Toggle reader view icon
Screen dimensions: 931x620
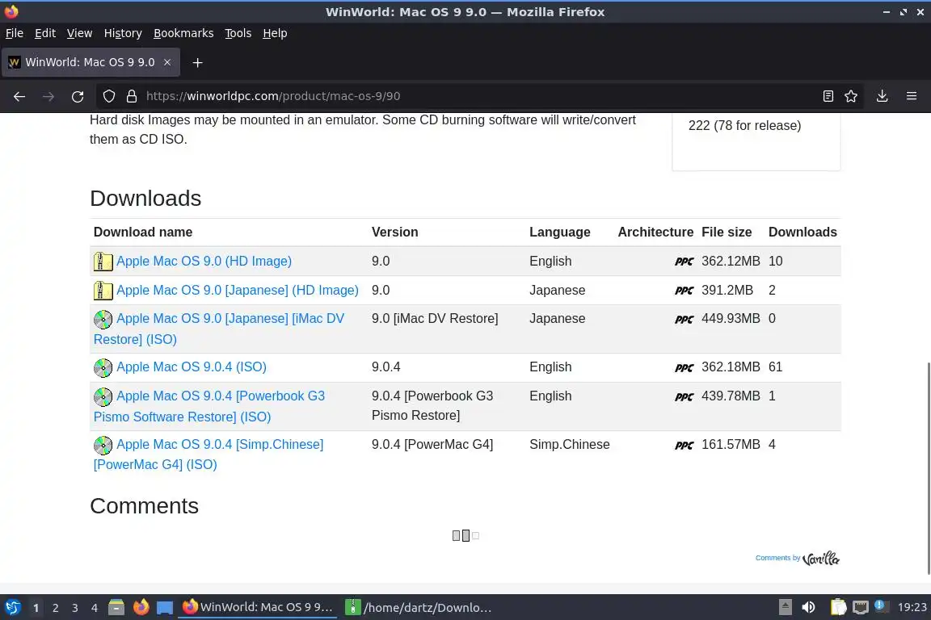828,96
